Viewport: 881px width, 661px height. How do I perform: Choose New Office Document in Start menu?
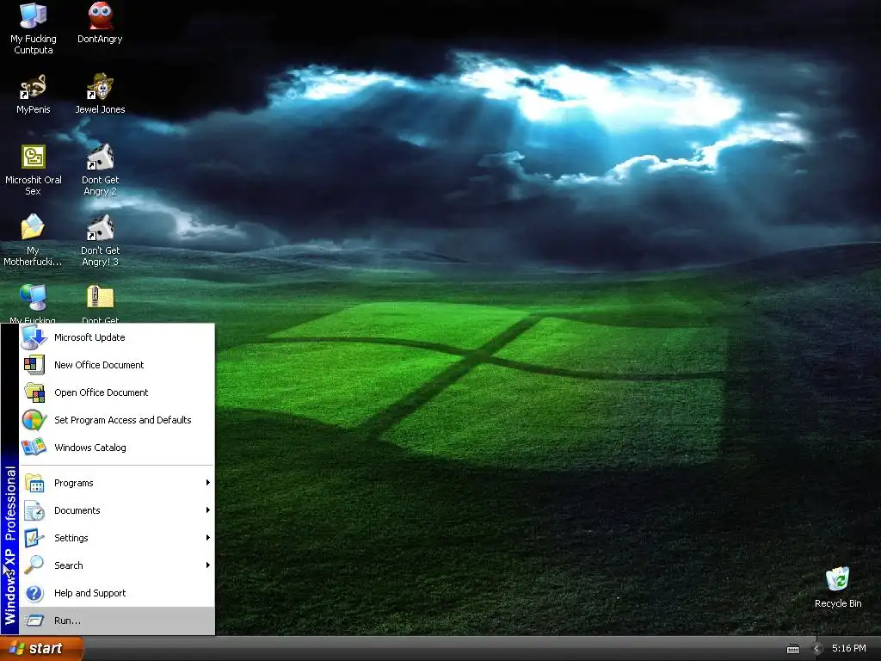click(x=117, y=365)
